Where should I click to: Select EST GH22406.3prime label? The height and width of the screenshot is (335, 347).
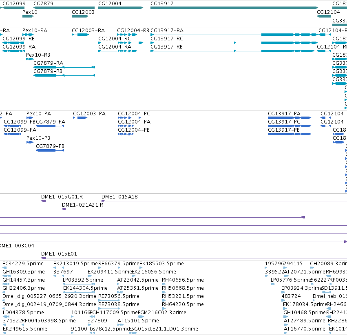click(24, 288)
